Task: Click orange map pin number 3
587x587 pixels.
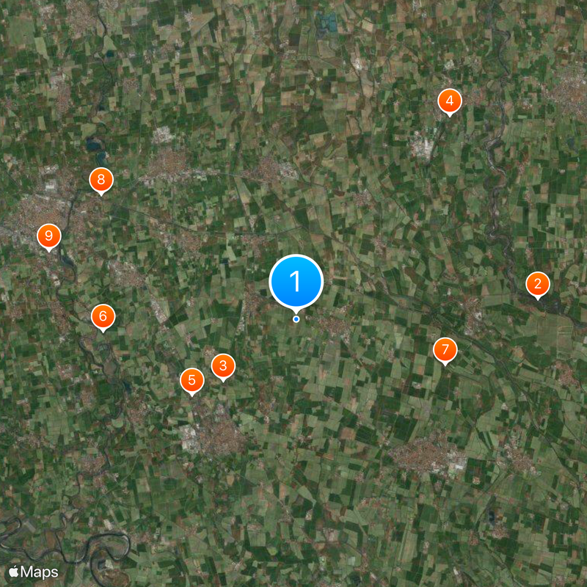Action: pyautogui.click(x=223, y=365)
